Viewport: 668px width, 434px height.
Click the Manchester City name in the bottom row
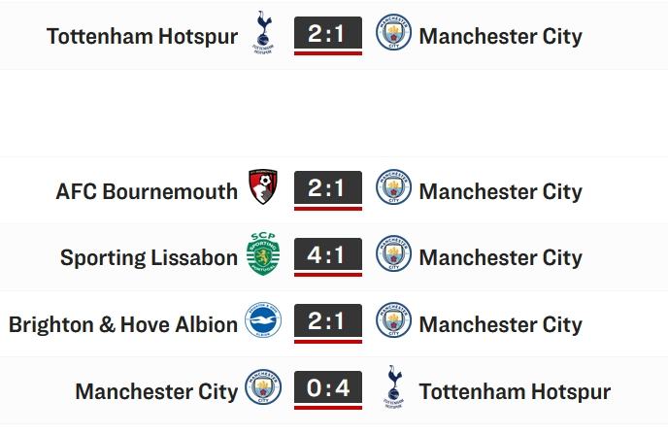point(156,392)
